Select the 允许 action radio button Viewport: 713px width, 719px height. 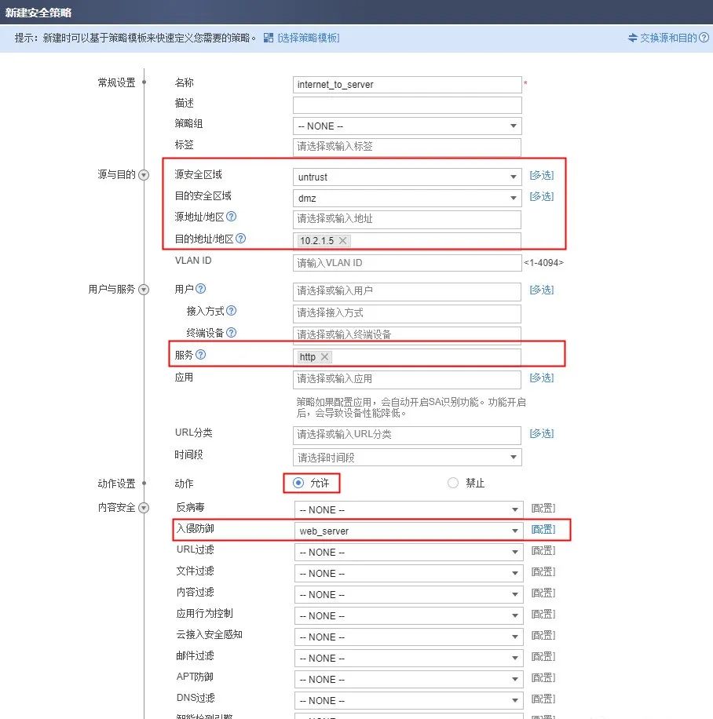(298, 483)
